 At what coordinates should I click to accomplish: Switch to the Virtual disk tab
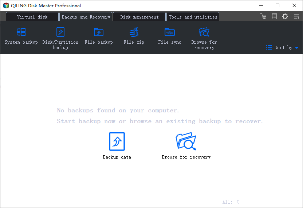pos(32,17)
